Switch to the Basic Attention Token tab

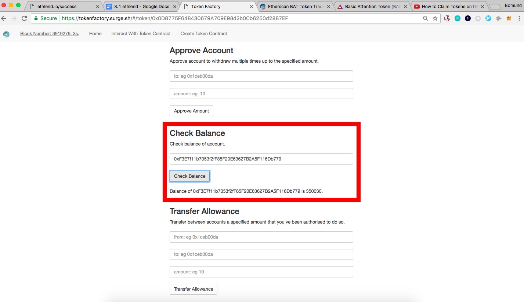tap(372, 7)
